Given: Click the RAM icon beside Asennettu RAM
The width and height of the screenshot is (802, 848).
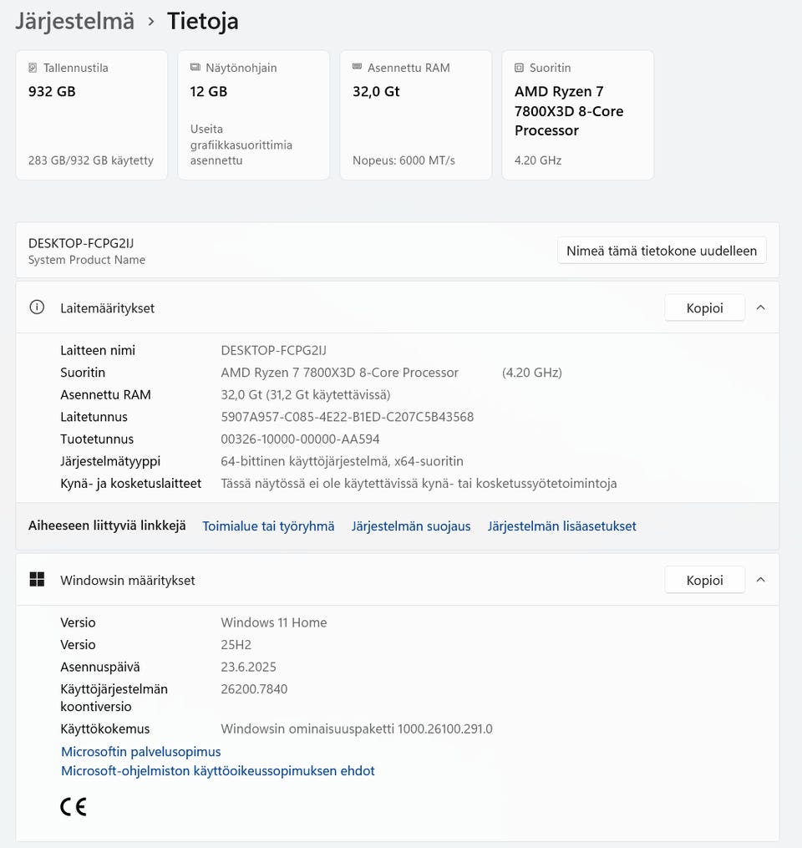Looking at the screenshot, I should pyautogui.click(x=357, y=68).
